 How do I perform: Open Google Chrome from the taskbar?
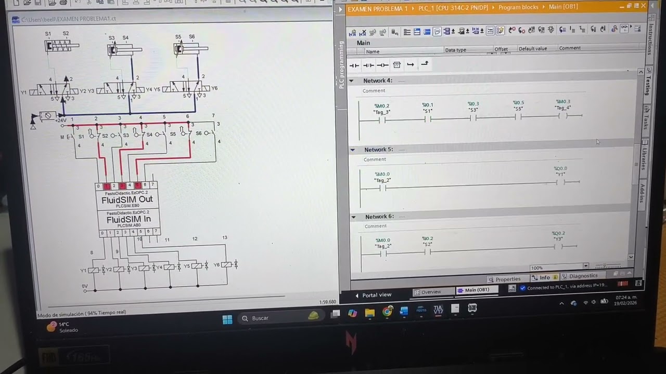[x=387, y=312]
